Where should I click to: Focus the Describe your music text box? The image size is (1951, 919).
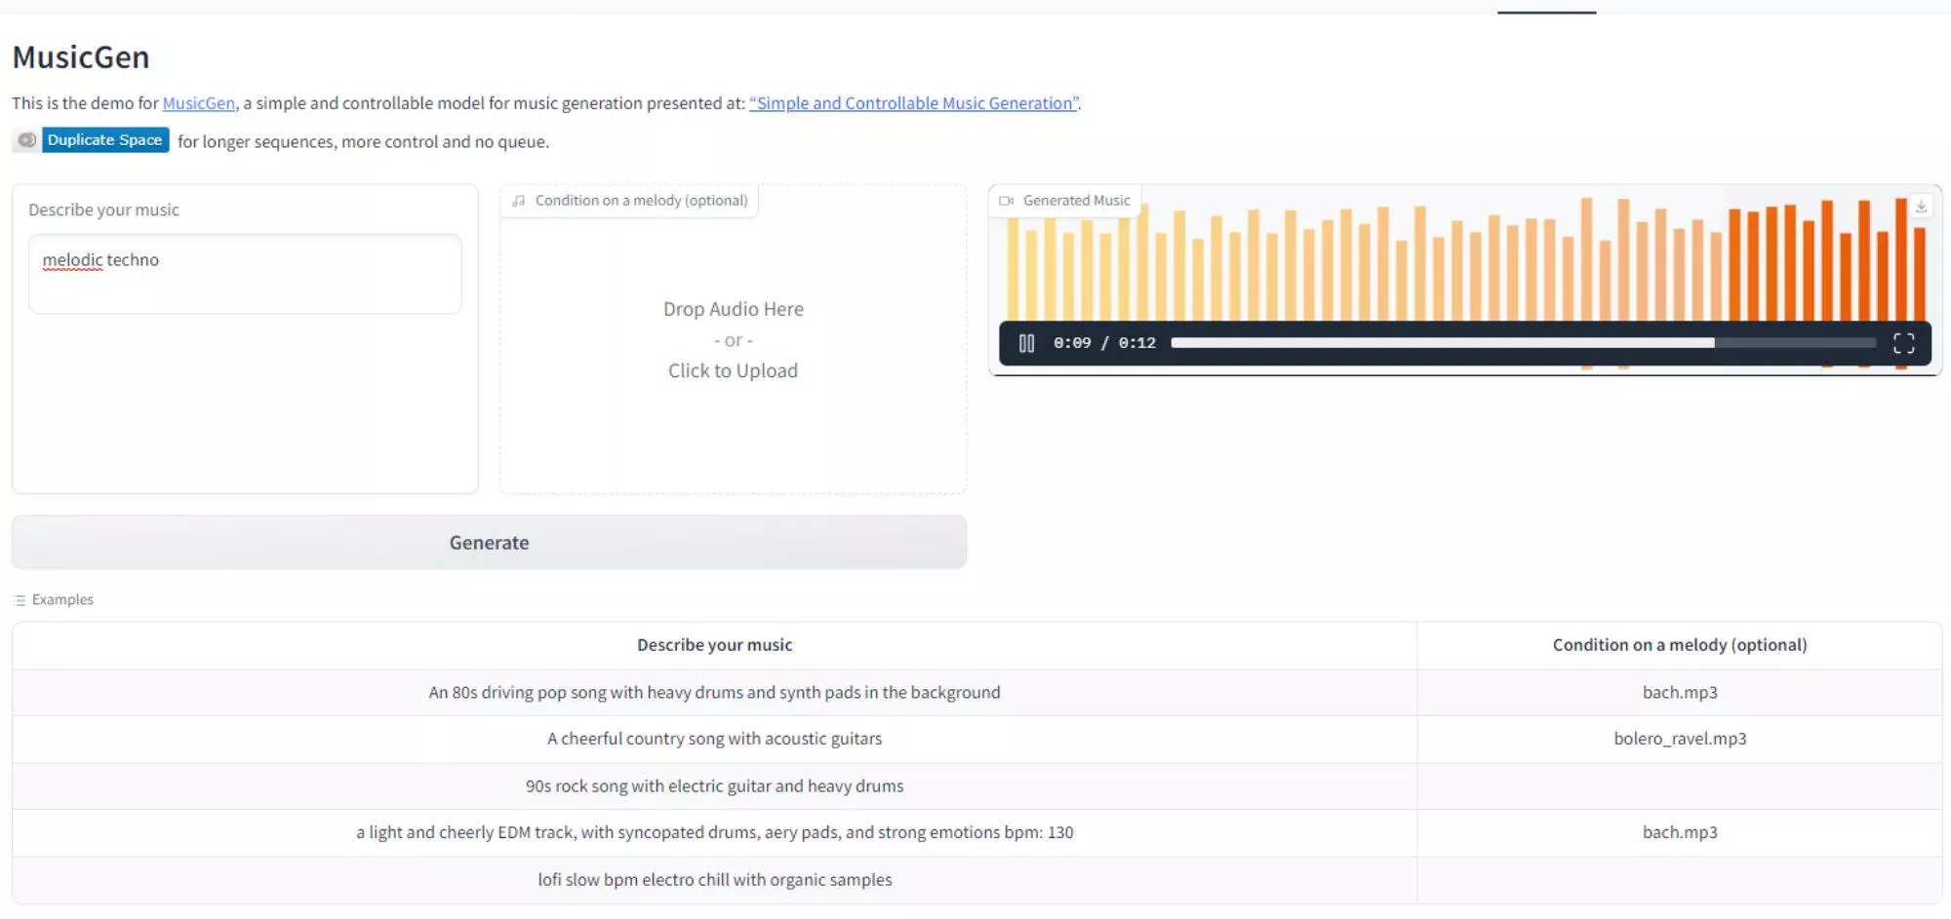pos(245,274)
